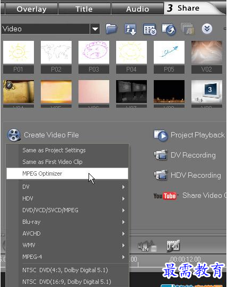
Task: Click the Create Video File label
Action: pos(51,135)
